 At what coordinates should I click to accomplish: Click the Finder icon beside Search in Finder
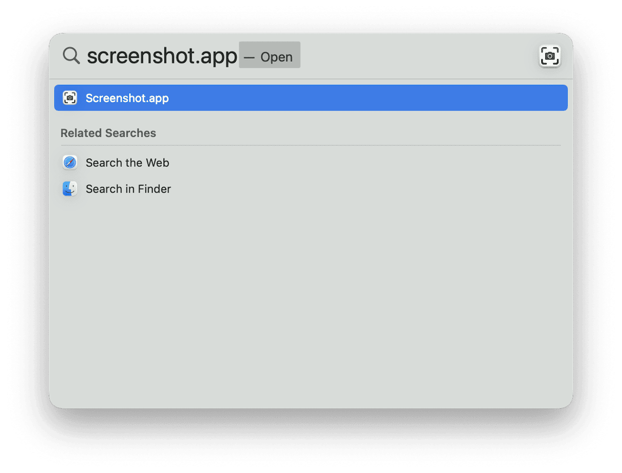point(70,188)
